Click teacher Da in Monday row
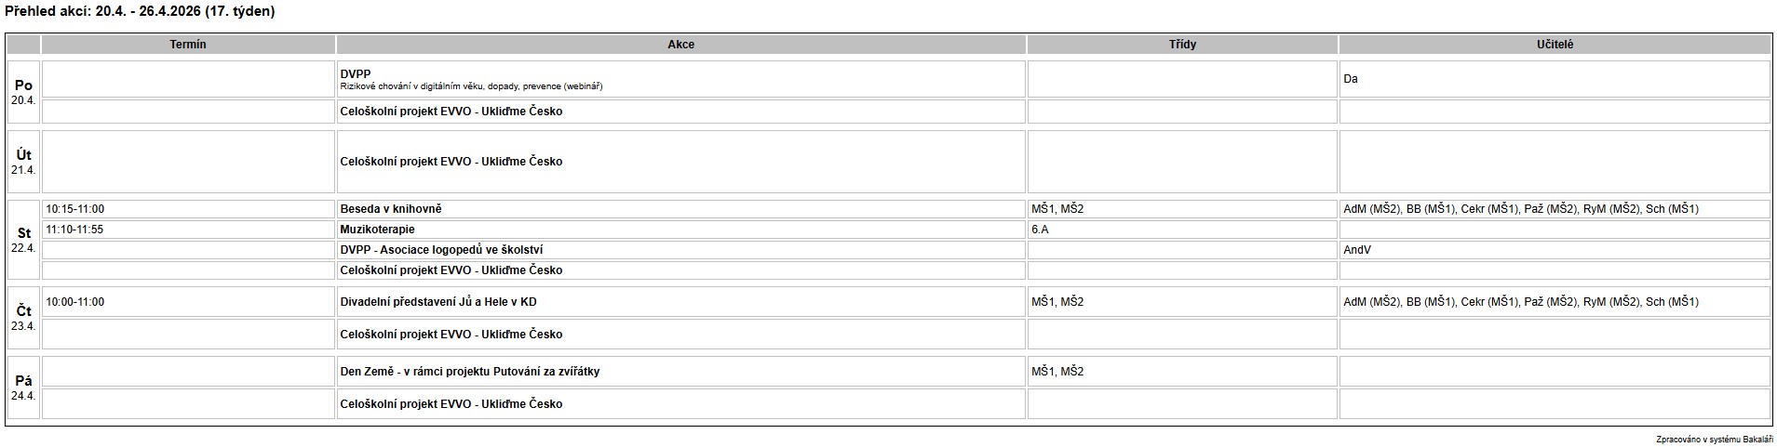The height and width of the screenshot is (447, 1777). (x=1351, y=79)
